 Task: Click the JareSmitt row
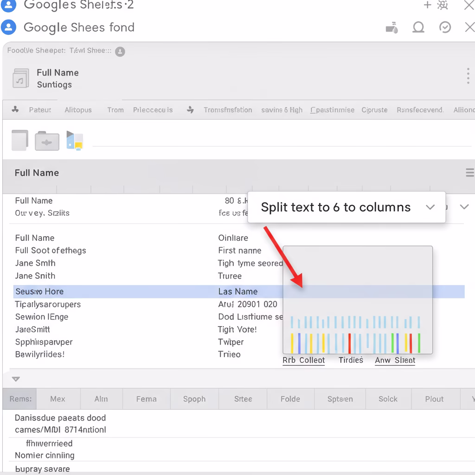click(32, 329)
